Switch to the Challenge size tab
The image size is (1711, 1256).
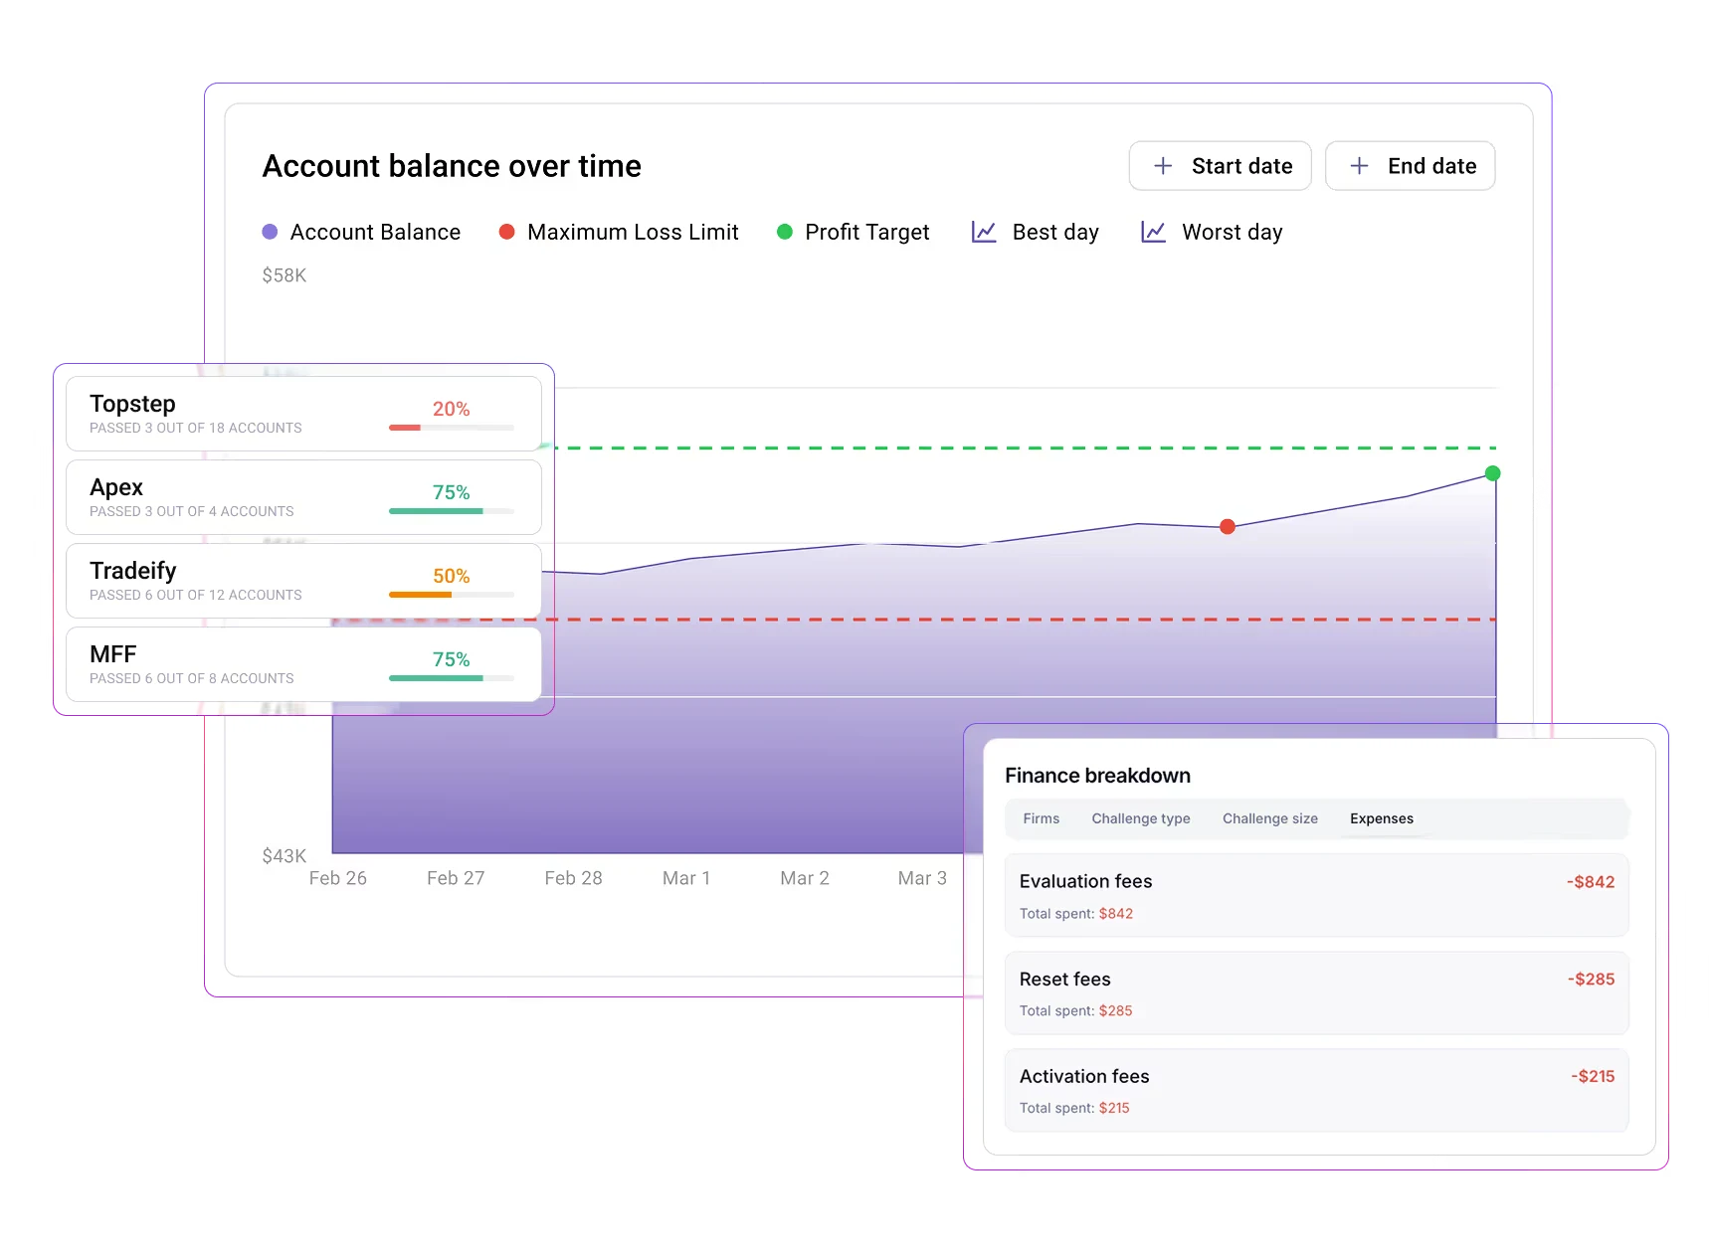(1269, 818)
